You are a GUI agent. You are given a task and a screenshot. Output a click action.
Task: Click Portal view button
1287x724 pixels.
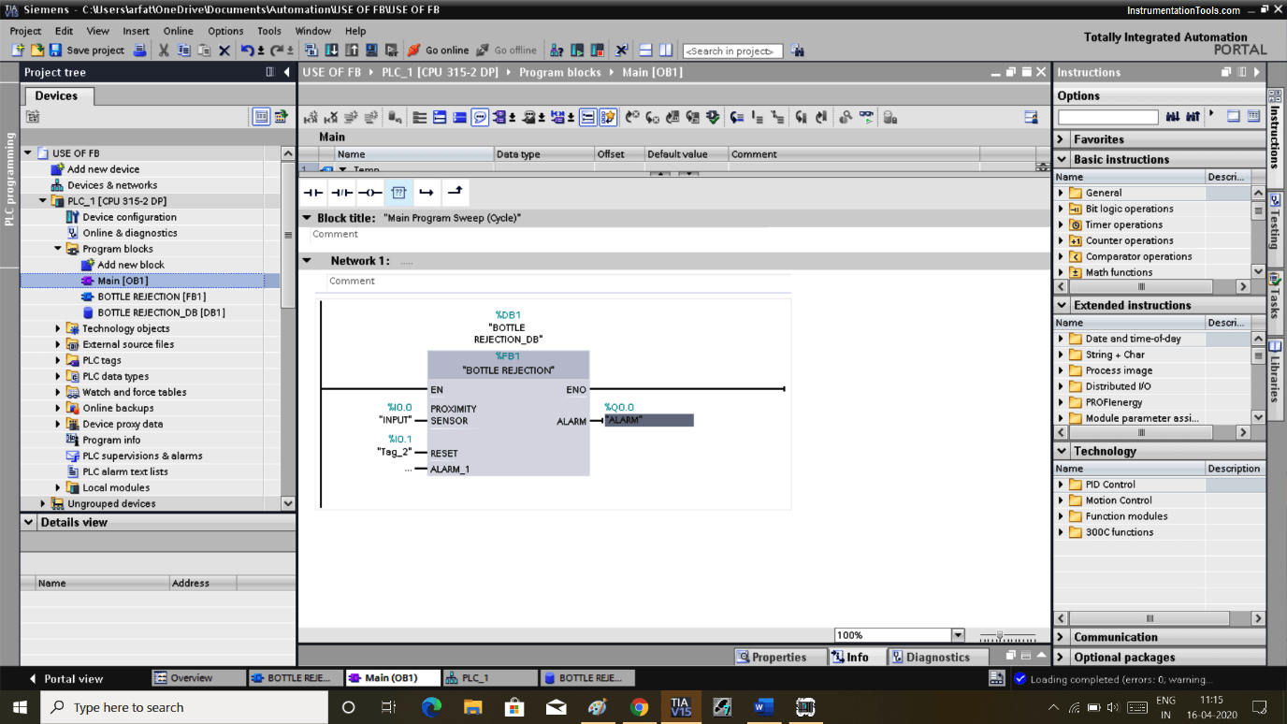coord(65,678)
